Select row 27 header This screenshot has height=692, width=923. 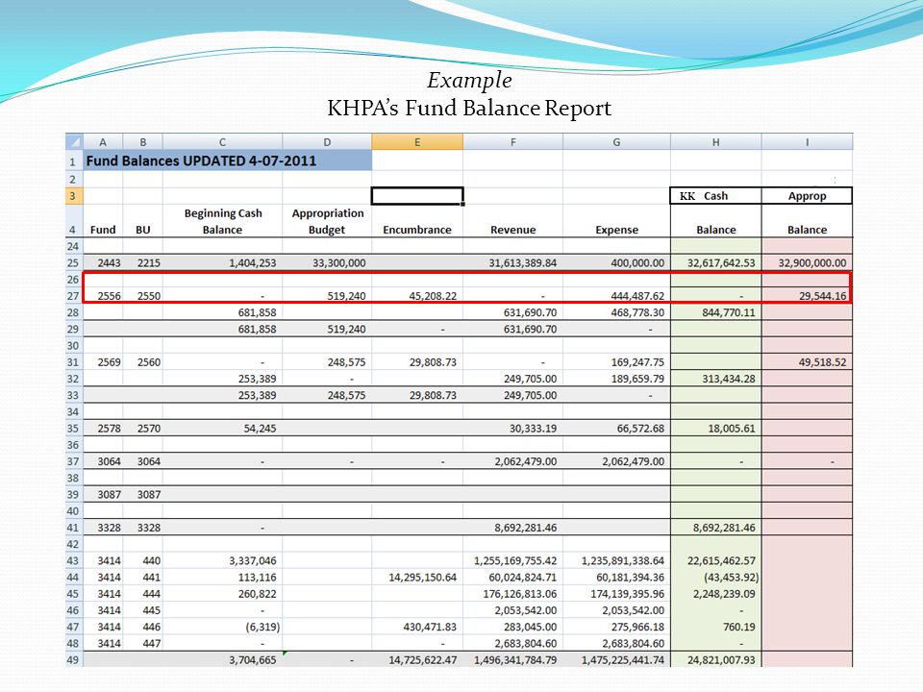74,296
